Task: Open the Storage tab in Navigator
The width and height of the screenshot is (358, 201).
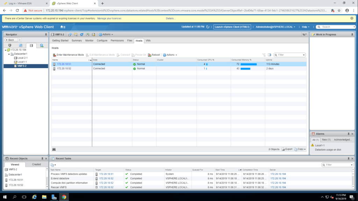Action: point(31,45)
